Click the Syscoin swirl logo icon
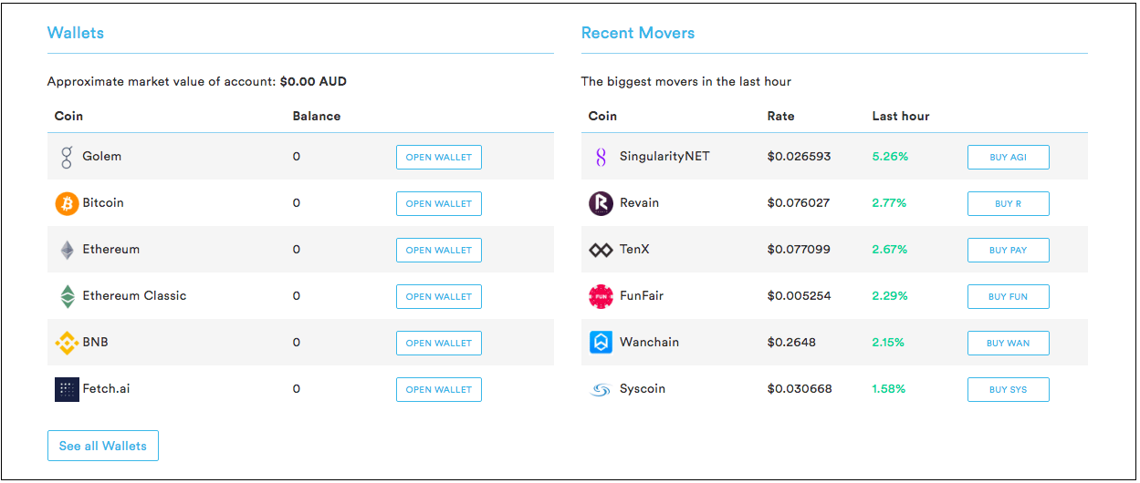Viewport: 1140px width, 483px height. click(x=601, y=389)
